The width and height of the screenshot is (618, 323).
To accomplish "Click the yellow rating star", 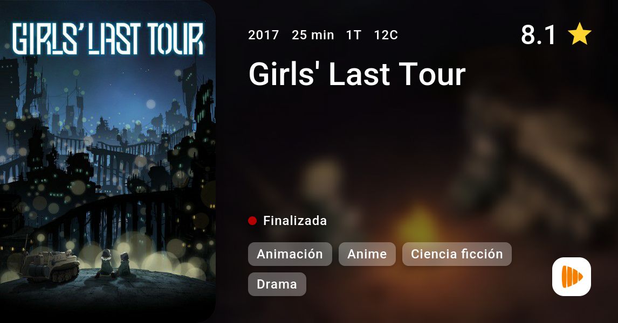I will (x=579, y=34).
